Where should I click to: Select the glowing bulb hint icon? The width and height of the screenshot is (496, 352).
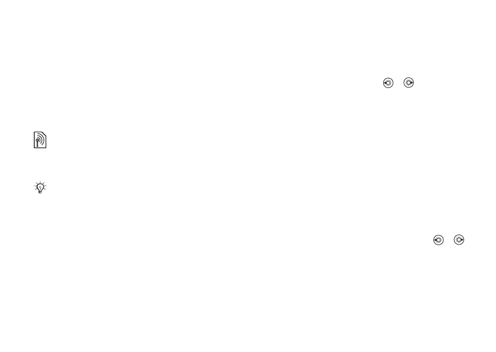click(40, 187)
